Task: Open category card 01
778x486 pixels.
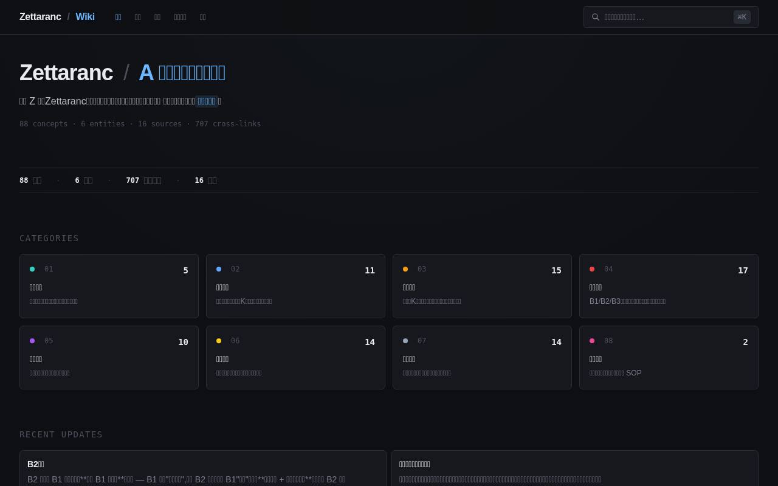Action: [x=109, y=286]
